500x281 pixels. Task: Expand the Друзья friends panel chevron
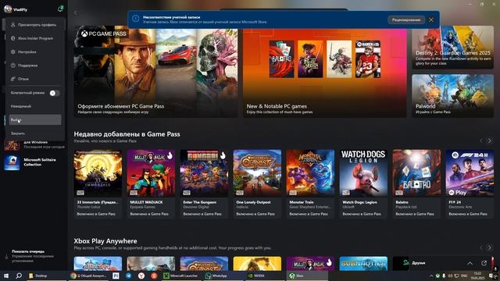tap(470, 263)
